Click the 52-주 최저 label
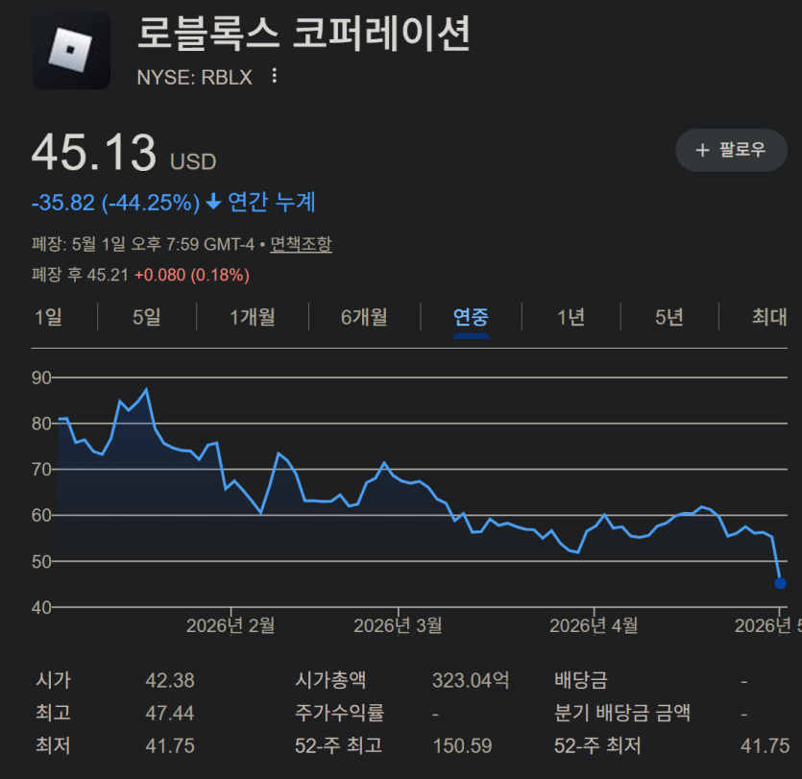The image size is (802, 779). click(x=597, y=745)
